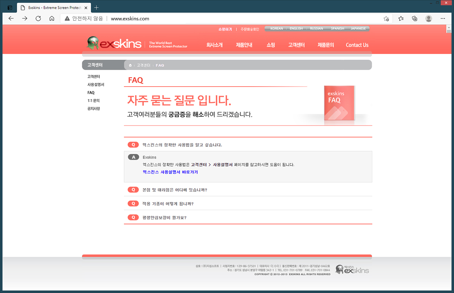Image resolution: width=454 pixels, height=293 pixels.
Task: Open the 회사소개 navigation menu
Action: [214, 45]
